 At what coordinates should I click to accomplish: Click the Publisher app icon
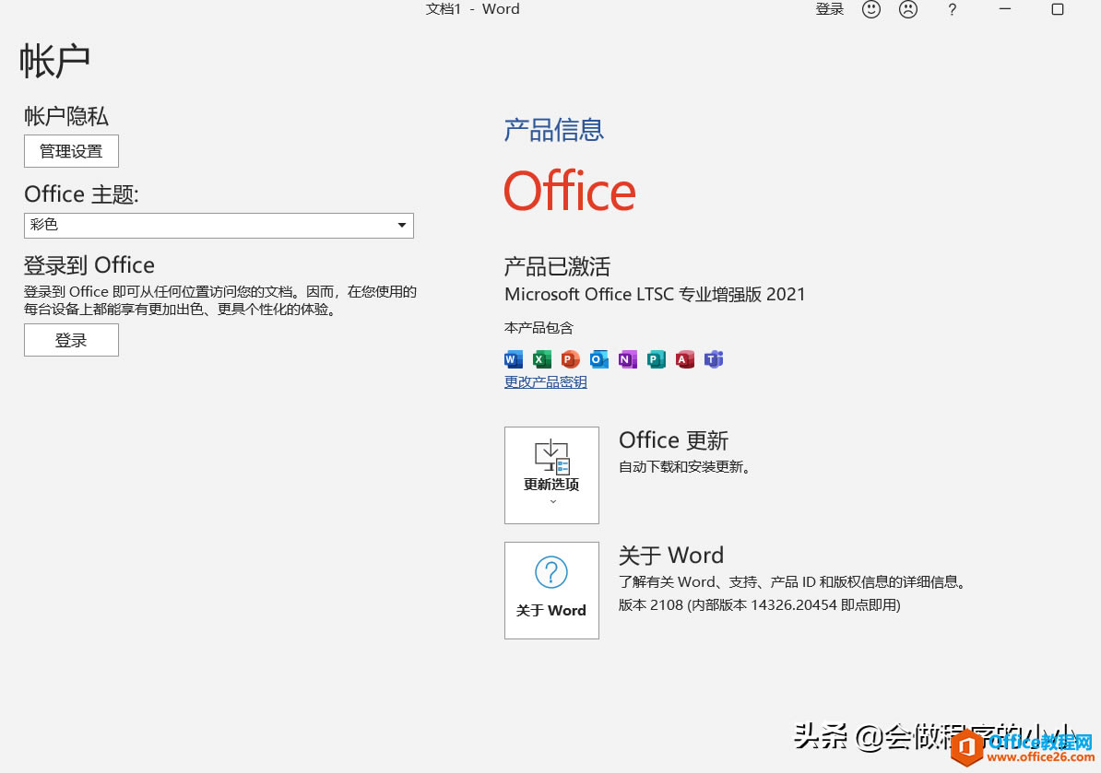point(657,360)
